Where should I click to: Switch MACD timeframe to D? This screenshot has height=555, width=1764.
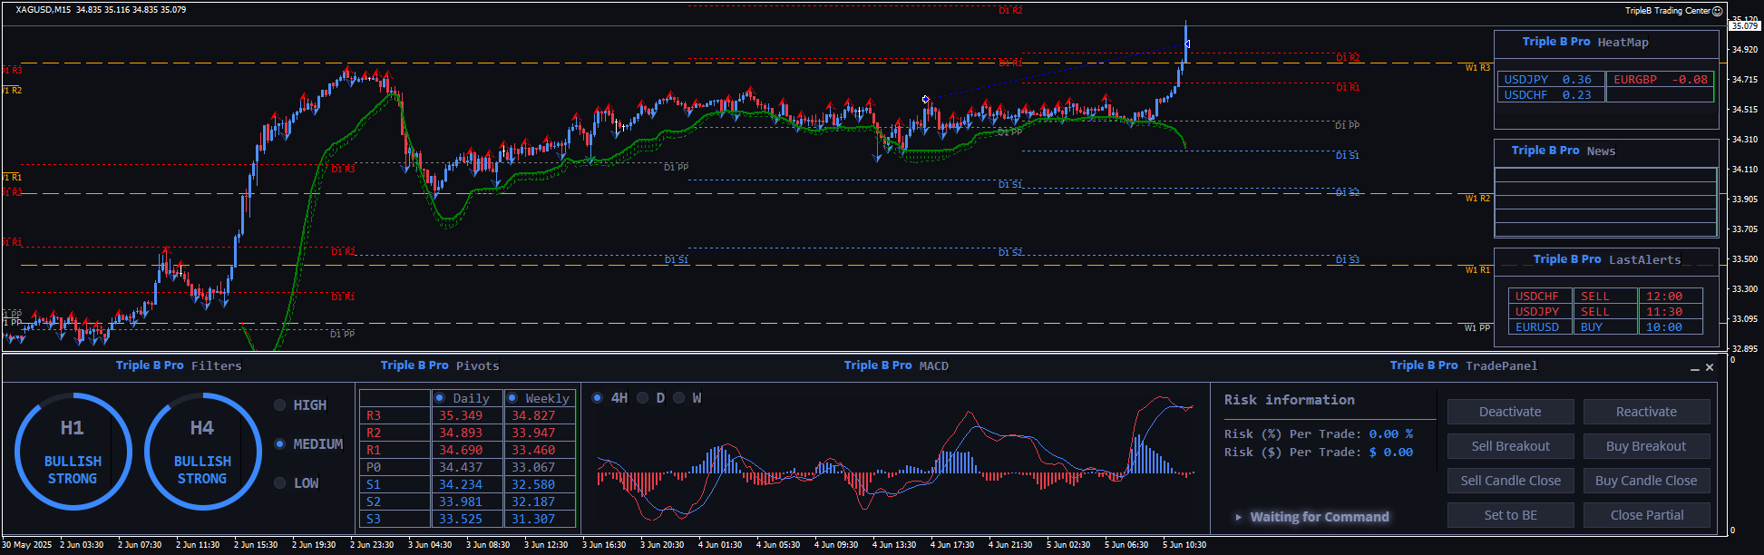click(x=643, y=398)
